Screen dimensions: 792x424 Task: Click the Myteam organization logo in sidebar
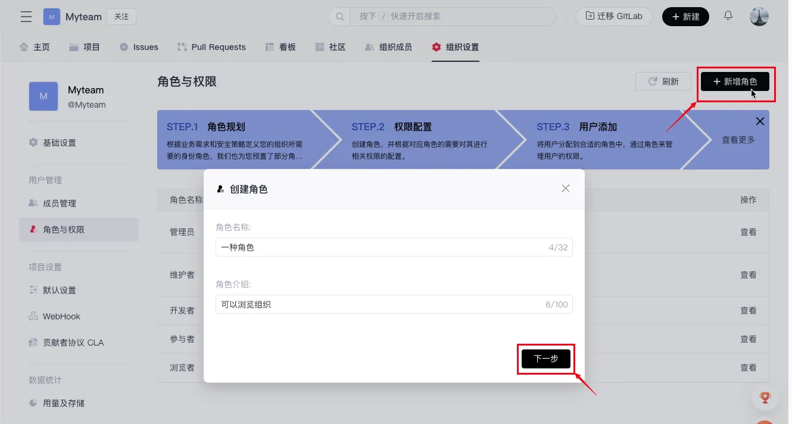[43, 96]
